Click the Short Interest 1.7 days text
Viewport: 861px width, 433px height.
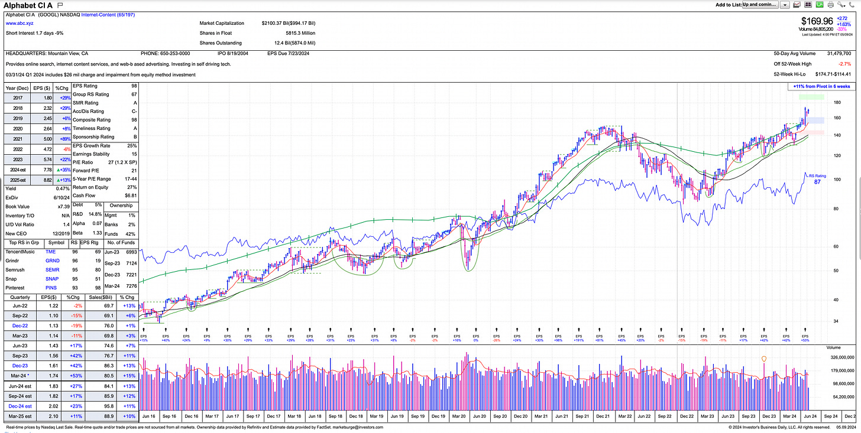point(29,33)
